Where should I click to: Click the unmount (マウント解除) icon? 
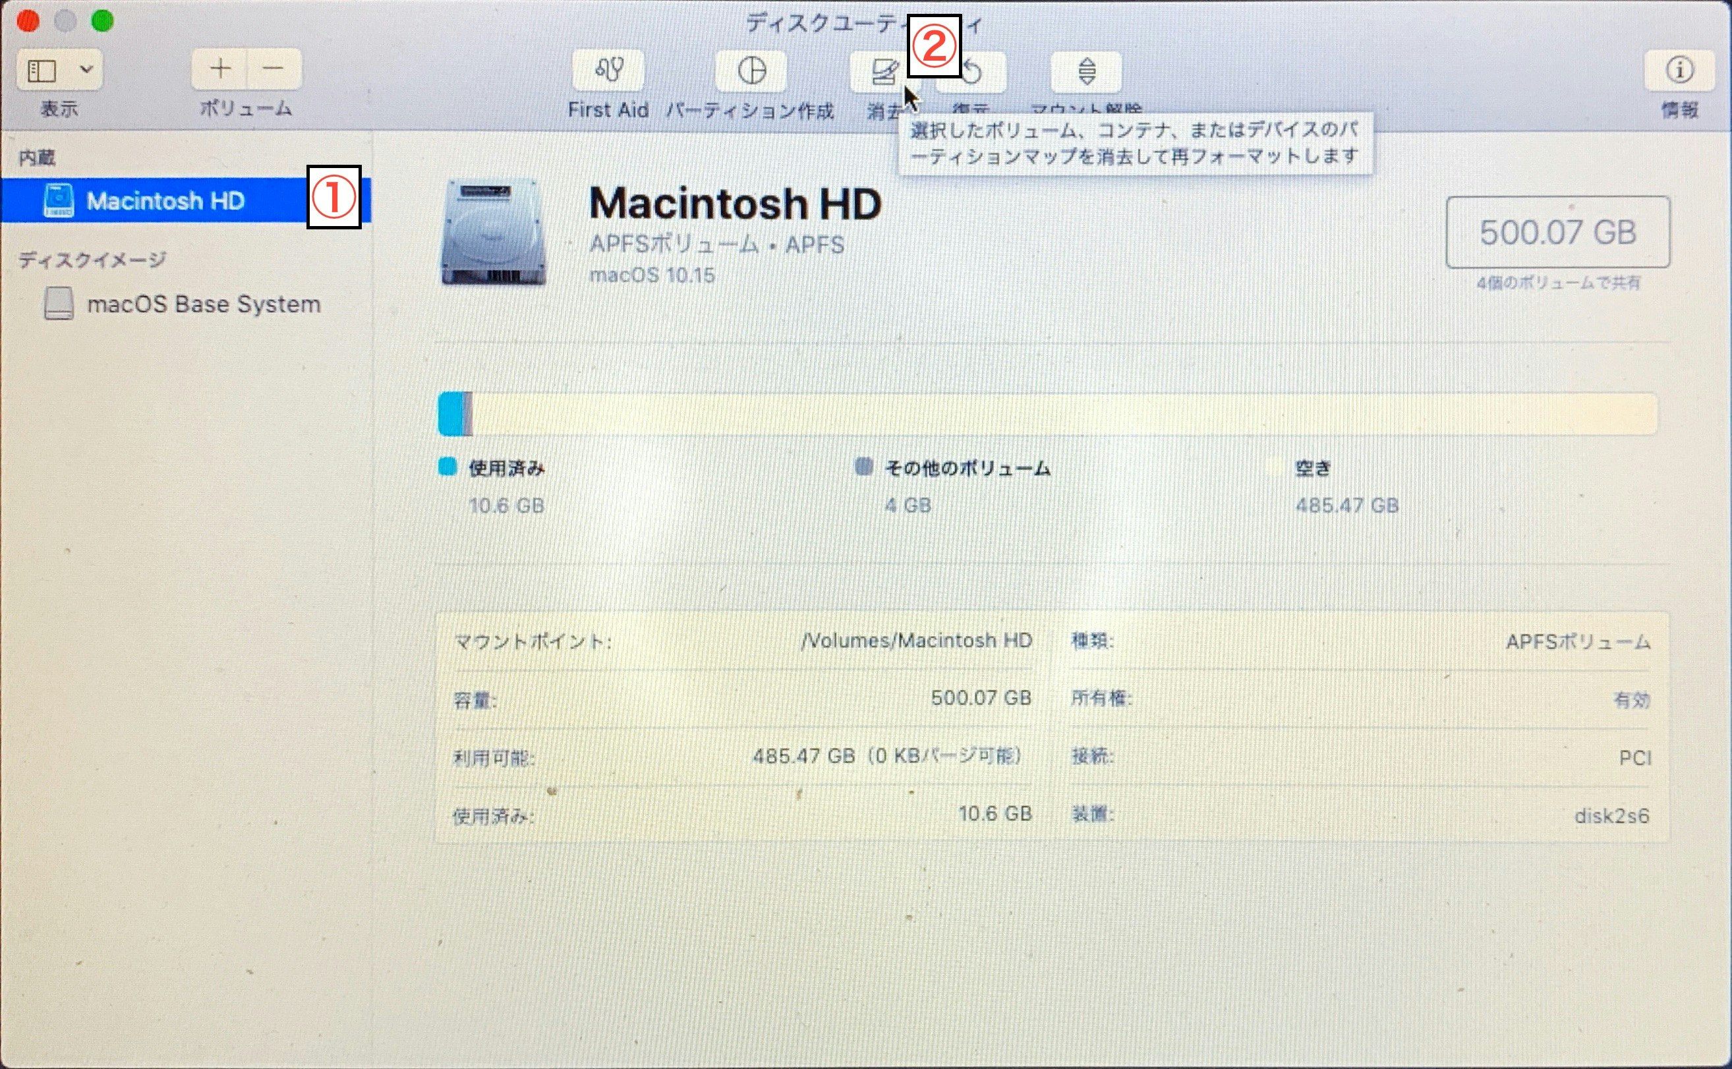tap(1087, 71)
